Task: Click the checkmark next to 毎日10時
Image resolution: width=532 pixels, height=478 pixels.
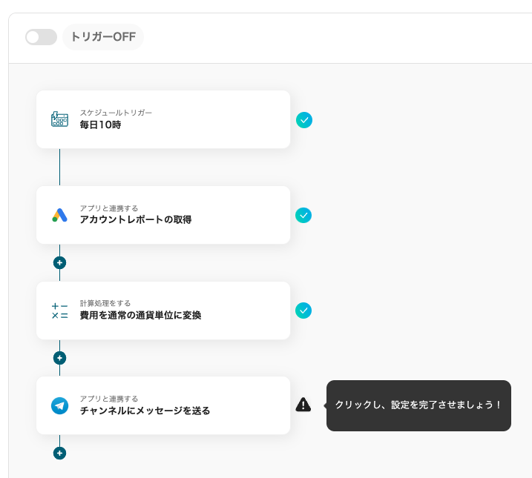Action: click(x=304, y=120)
